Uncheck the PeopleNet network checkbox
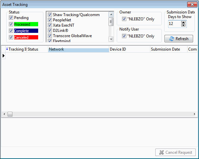The width and height of the screenshot is (199, 159). (x=50, y=20)
